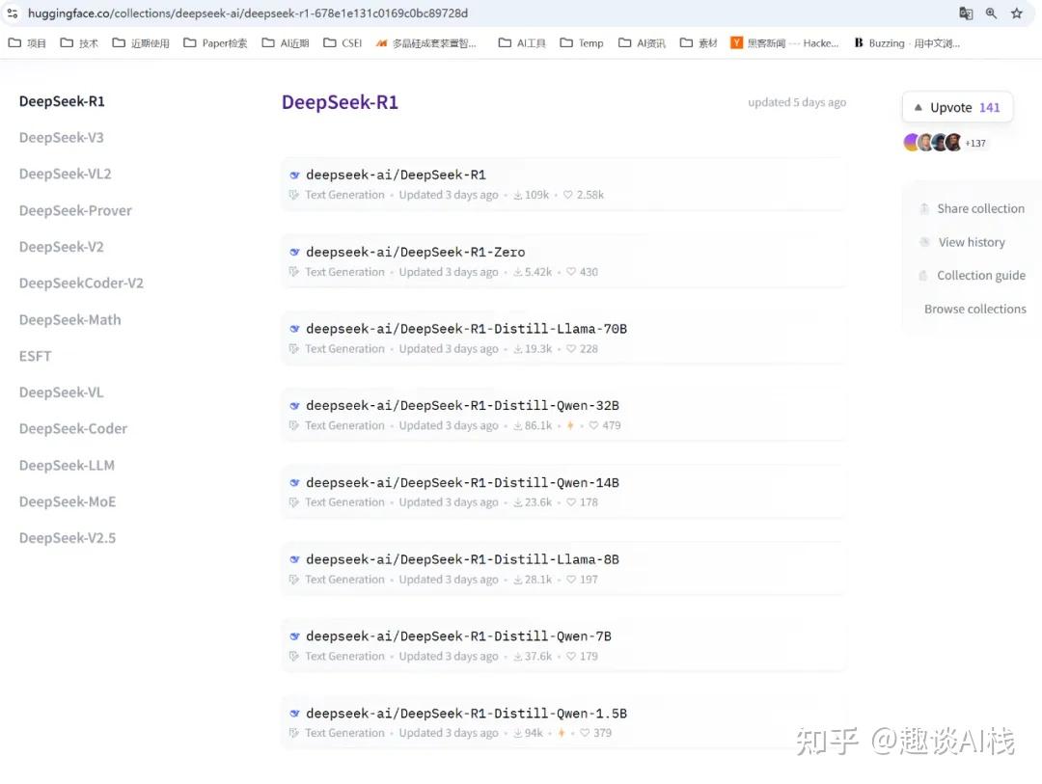
Task: Select DeepSeek-V3 in the sidebar
Action: 62,137
